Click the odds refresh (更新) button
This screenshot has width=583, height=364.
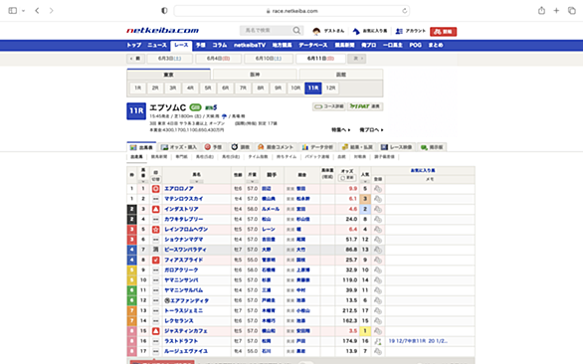[347, 178]
